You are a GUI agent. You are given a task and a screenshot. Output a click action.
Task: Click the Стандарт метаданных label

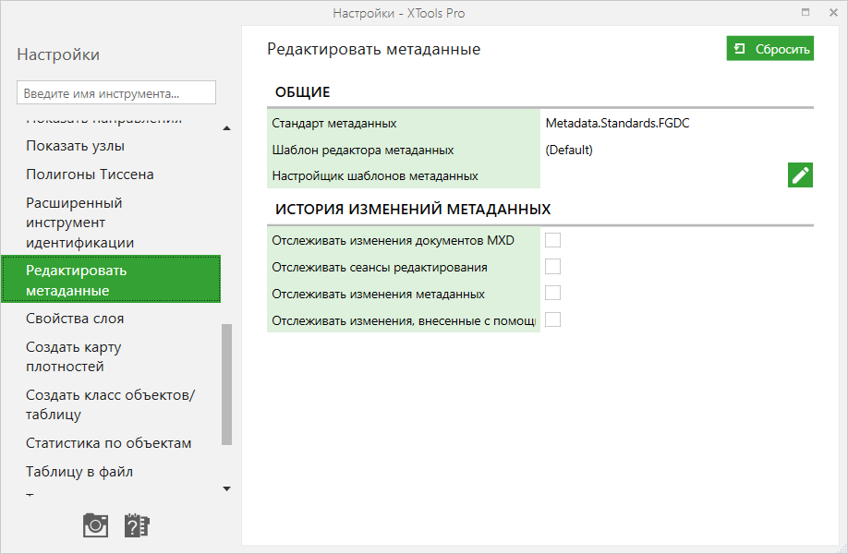coord(334,123)
